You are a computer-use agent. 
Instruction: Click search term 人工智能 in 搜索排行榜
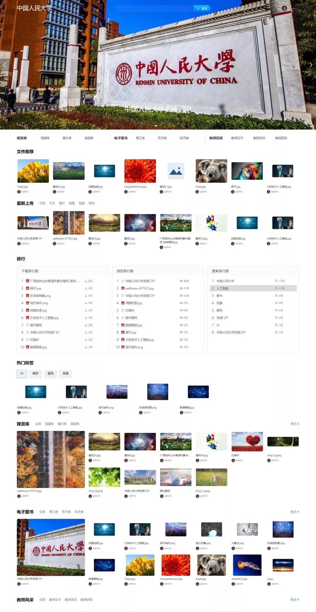222,288
